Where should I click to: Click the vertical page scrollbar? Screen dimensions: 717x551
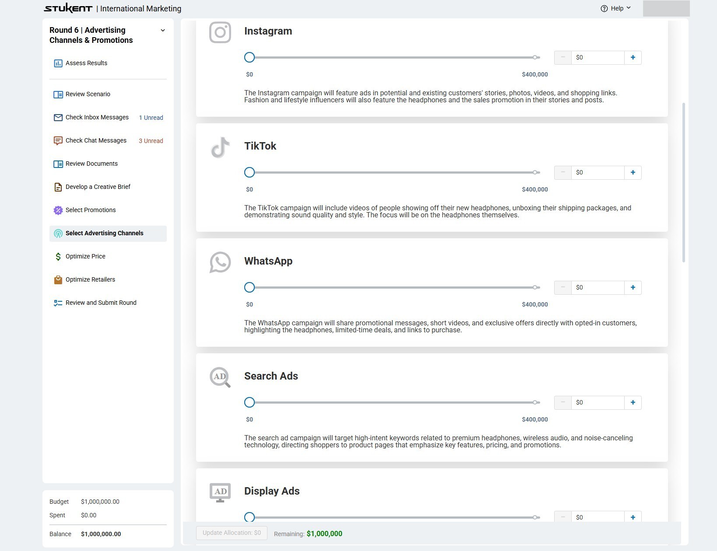[684, 183]
